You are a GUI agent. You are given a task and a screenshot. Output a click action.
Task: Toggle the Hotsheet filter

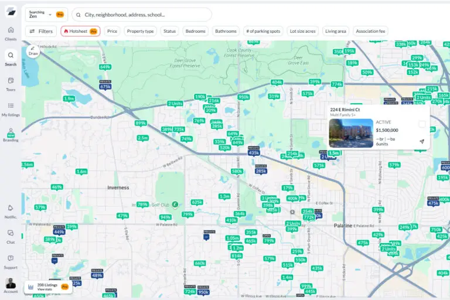pyautogui.click(x=80, y=31)
